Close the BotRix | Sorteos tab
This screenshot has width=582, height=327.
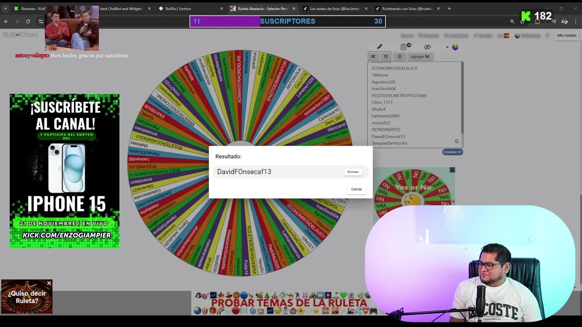(221, 9)
